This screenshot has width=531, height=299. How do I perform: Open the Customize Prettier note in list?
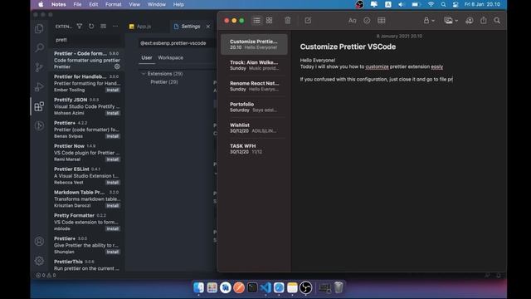pyautogui.click(x=254, y=44)
